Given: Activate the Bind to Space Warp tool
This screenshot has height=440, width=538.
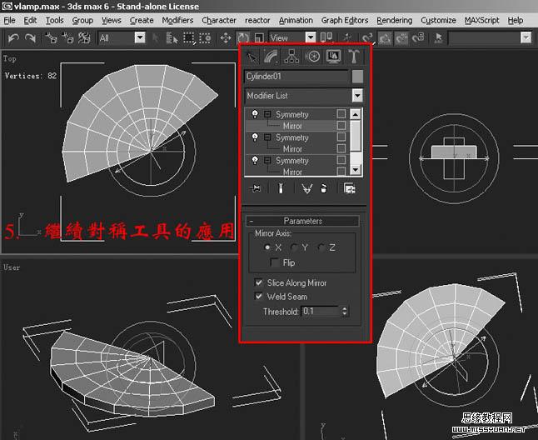Looking at the screenshot, I should click(84, 37).
